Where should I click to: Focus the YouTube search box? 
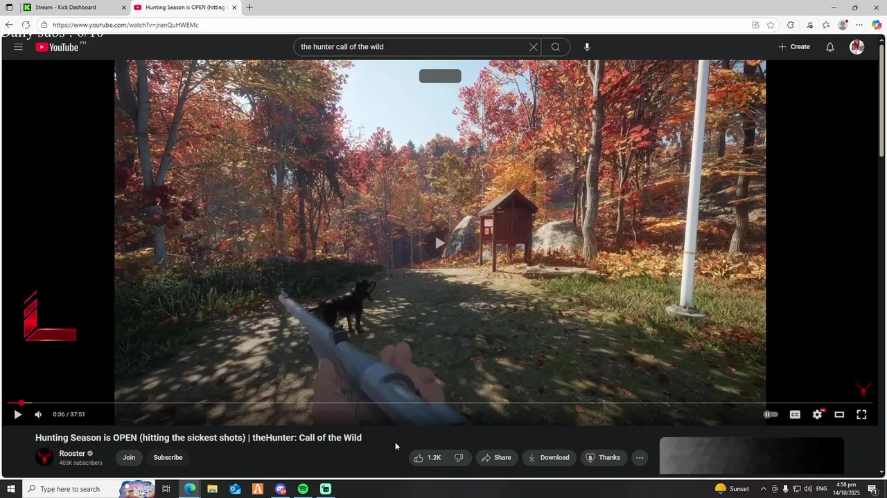(x=412, y=47)
